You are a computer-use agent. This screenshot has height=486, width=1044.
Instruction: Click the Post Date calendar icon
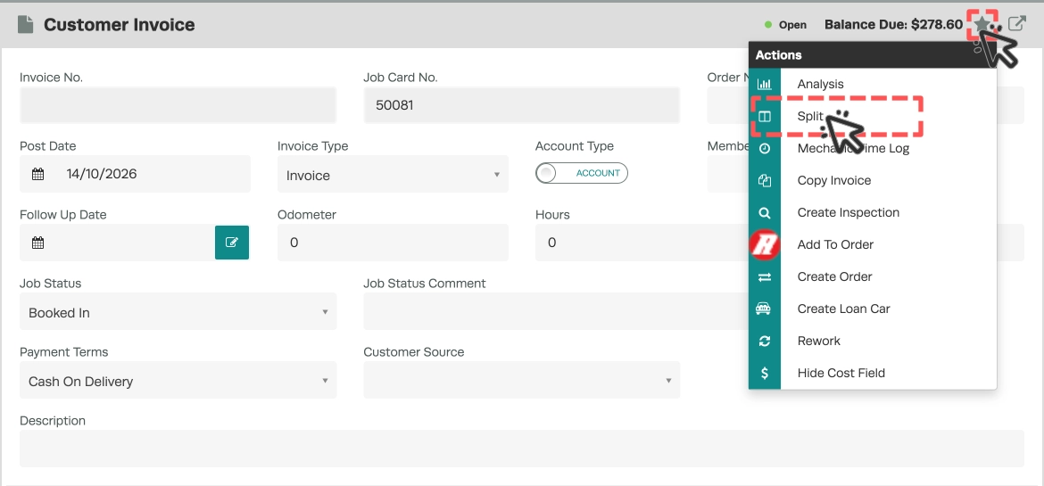tap(38, 175)
